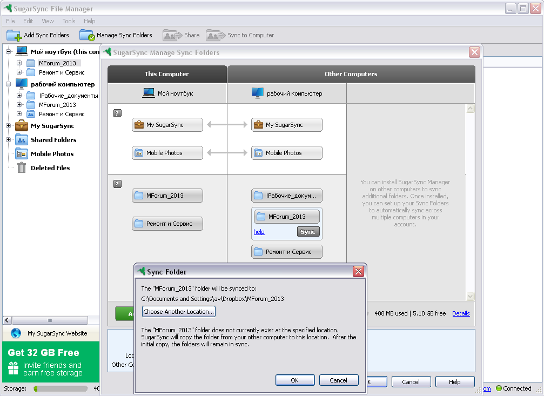Viewport: 544px width, 396px height.
Task: Click the Manage Sync Folders toolbar icon
Action: (87, 36)
